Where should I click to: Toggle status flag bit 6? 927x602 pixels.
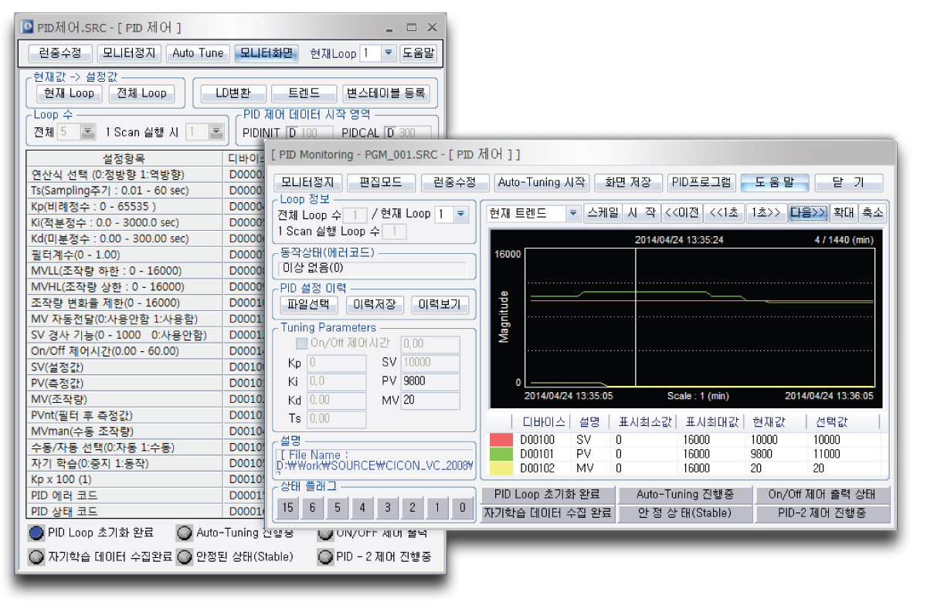tap(313, 507)
